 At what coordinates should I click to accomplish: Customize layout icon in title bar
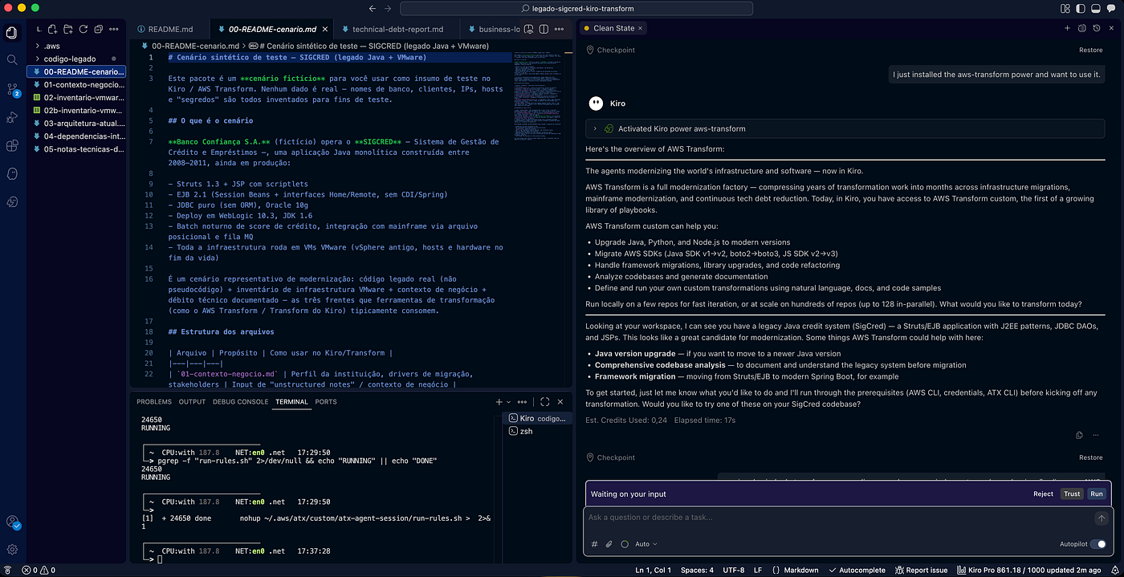[1066, 8]
